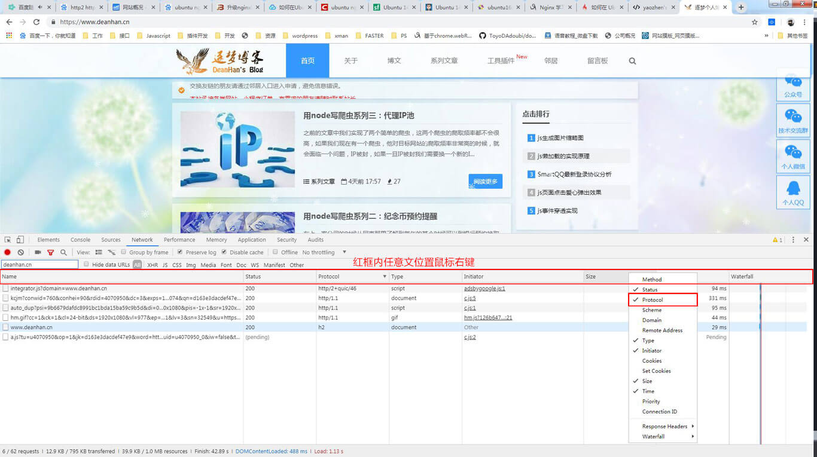Toggle the Status column in the context menu
The height and width of the screenshot is (457, 817).
pyautogui.click(x=663, y=290)
